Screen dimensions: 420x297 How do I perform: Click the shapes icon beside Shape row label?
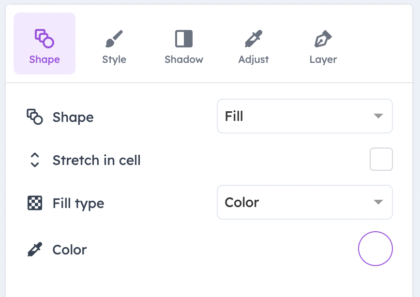34,117
